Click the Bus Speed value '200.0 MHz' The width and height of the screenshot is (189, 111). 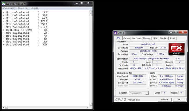138,83
